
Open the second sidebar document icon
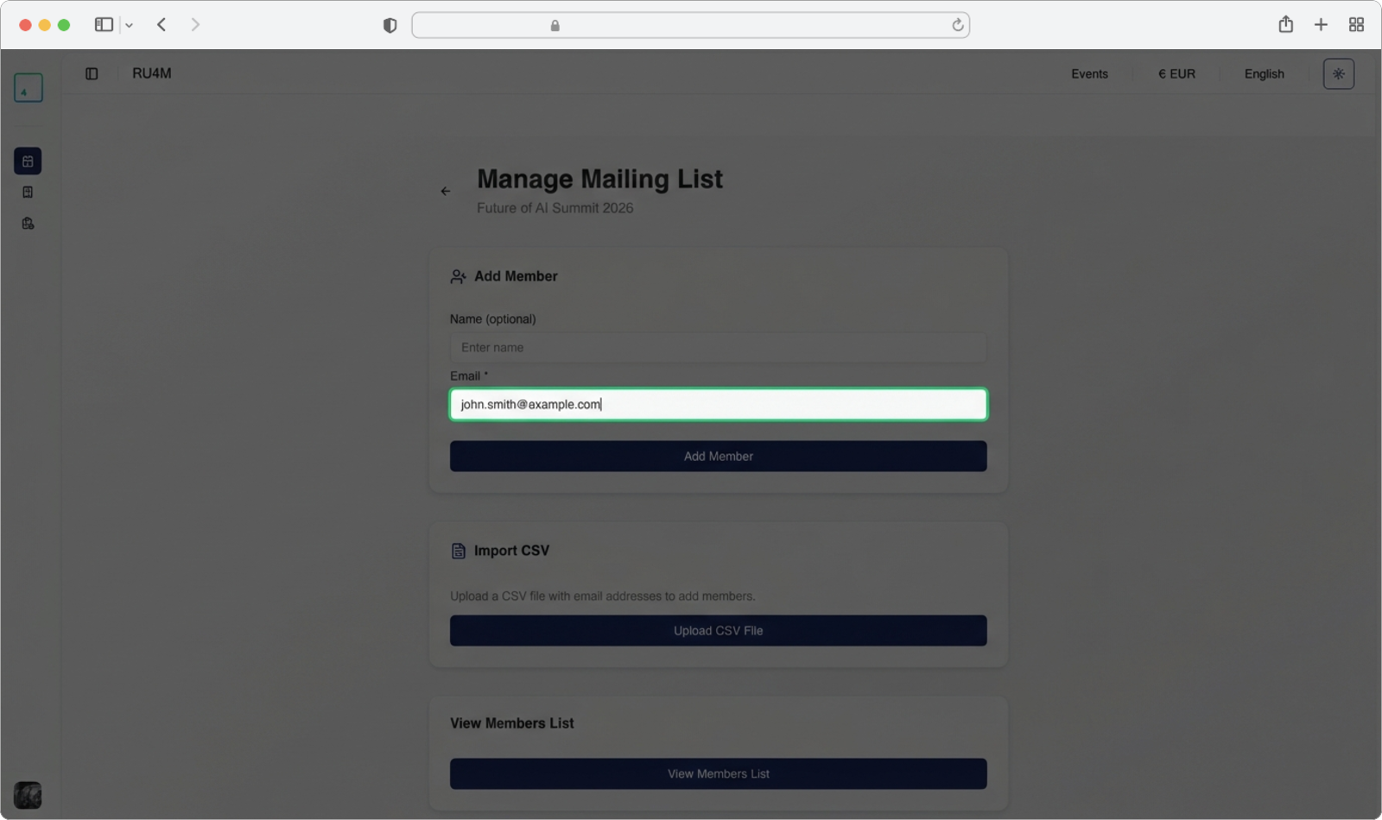28,192
